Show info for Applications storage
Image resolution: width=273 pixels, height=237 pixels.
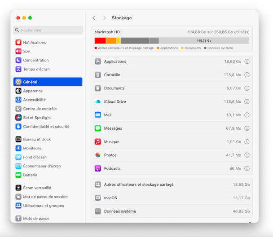pyautogui.click(x=247, y=61)
